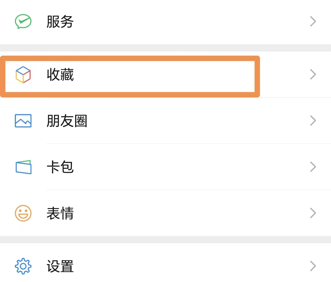Tap the 卡包 text label
Screen dimensions: 331x282
point(60,167)
